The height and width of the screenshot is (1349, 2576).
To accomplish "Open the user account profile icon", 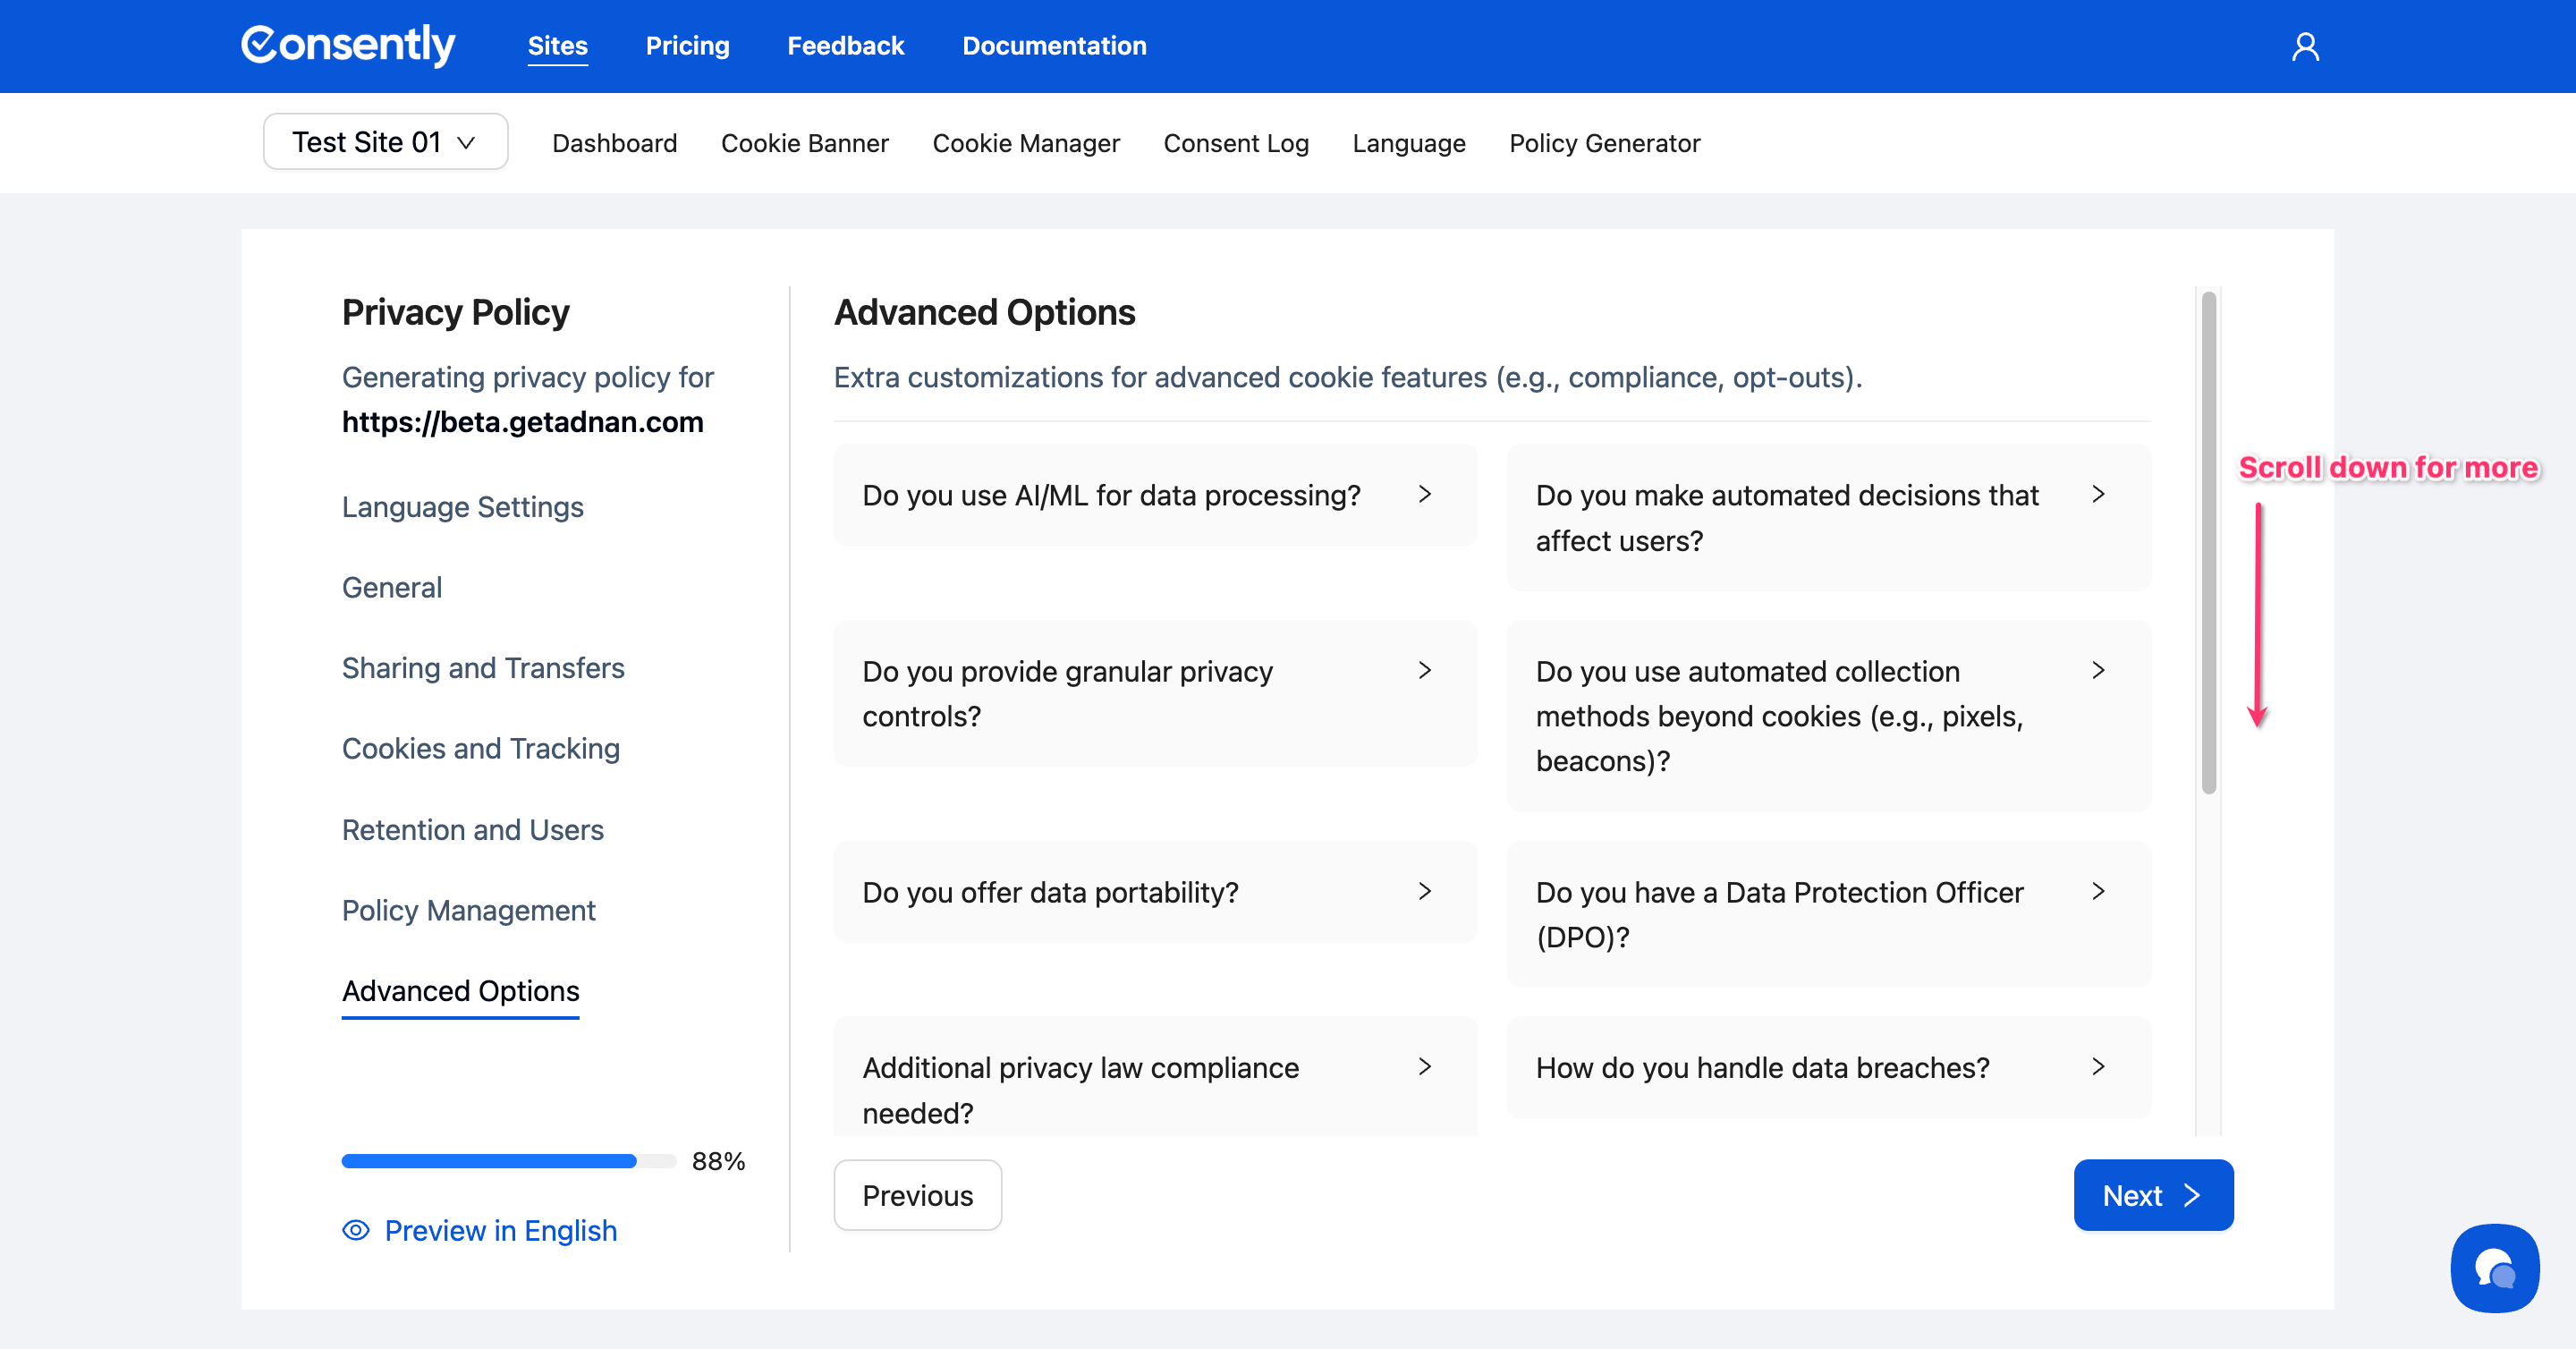I will (x=2305, y=46).
